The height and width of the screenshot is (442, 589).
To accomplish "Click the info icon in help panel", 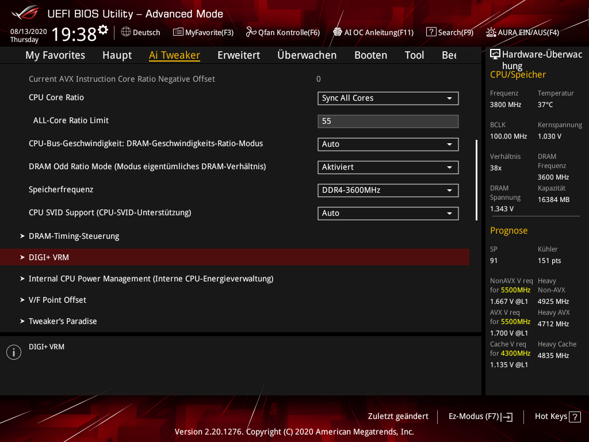I will click(x=14, y=352).
